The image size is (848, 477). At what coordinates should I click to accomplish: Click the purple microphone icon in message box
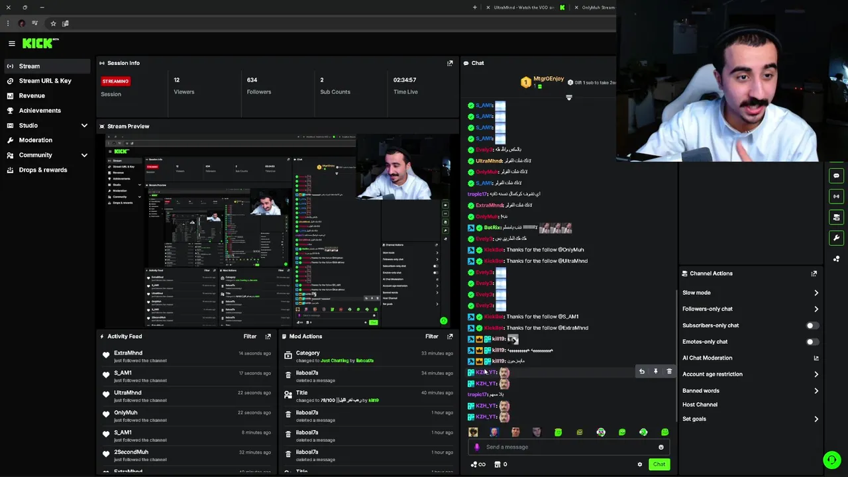coord(476,447)
